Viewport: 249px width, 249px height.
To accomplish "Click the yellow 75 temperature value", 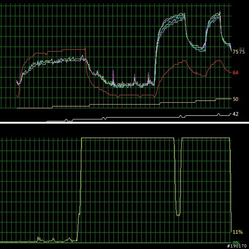I will coord(236,52).
